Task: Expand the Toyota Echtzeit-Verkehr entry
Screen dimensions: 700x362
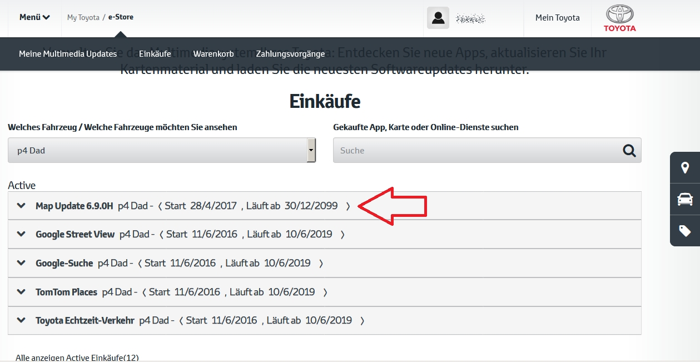Action: (x=22, y=320)
